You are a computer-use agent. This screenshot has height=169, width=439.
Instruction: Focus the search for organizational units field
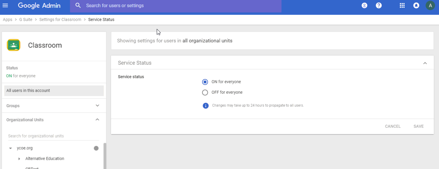point(54,136)
